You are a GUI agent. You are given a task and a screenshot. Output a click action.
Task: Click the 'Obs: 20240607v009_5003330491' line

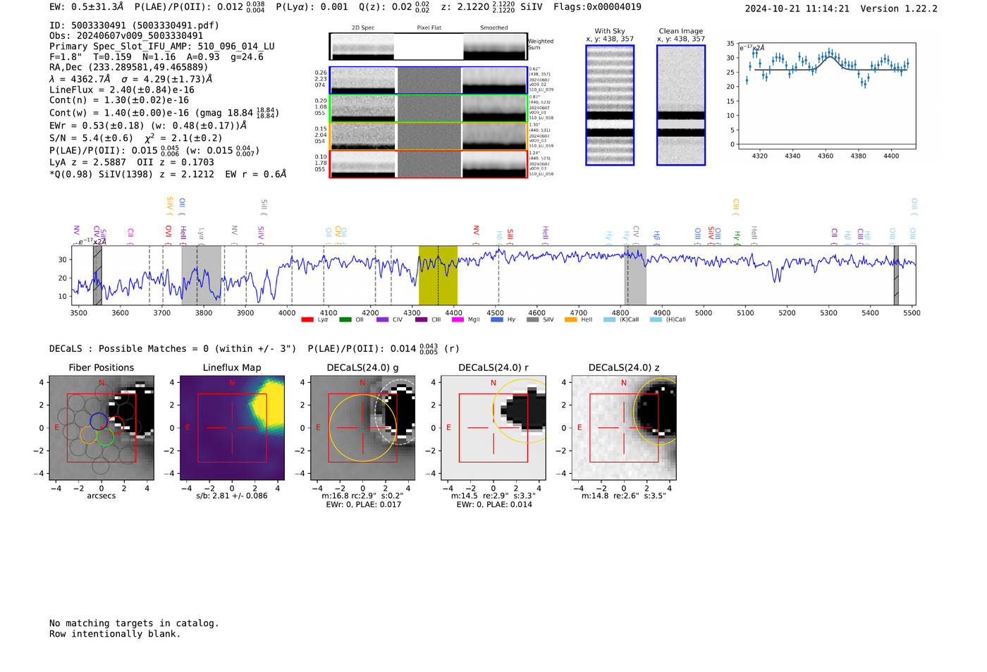126,36
